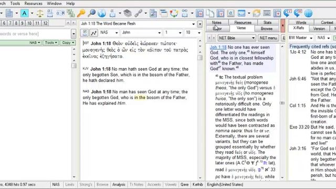Screen dimensions: 336x189
Task: Click the Greek alpha and Hebrew aleph icon
Action: (60, 13)
